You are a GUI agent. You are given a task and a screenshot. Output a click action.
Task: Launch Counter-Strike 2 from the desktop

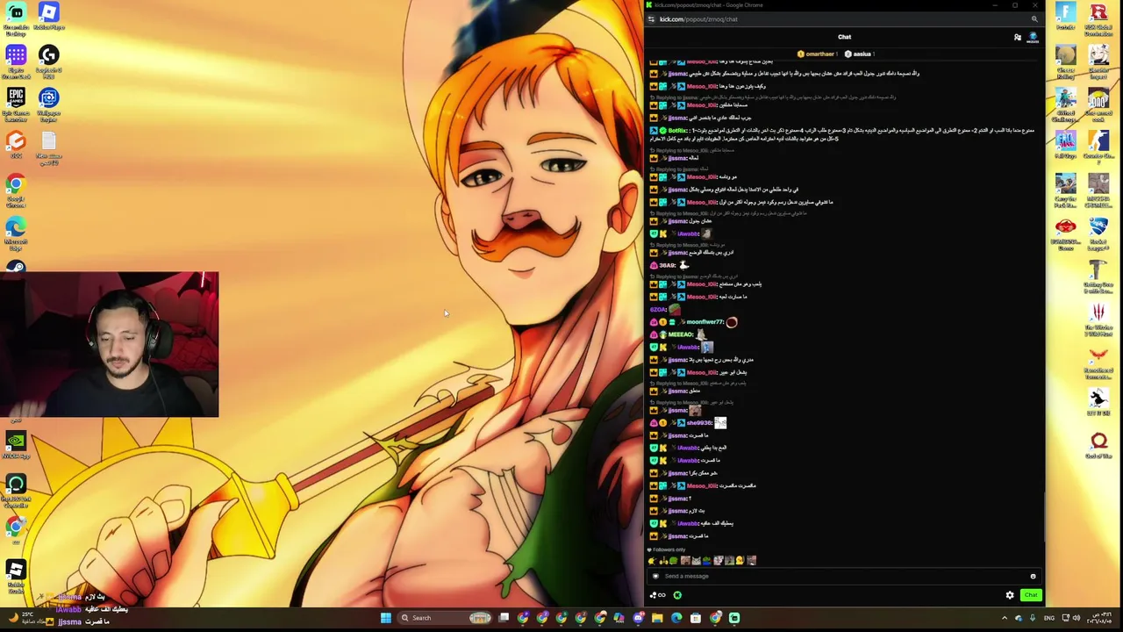tap(1098, 147)
